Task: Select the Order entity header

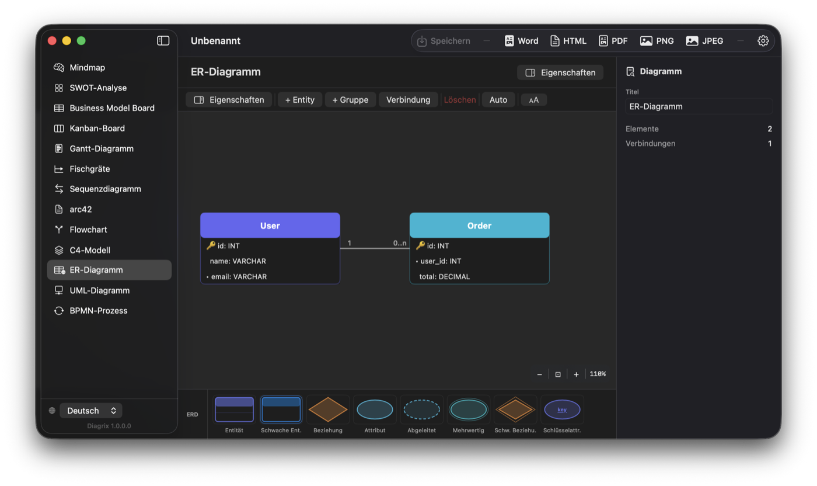Action: click(x=479, y=225)
